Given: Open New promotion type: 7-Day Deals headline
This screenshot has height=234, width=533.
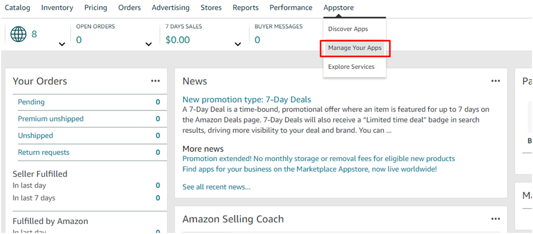Looking at the screenshot, I should [247, 100].
